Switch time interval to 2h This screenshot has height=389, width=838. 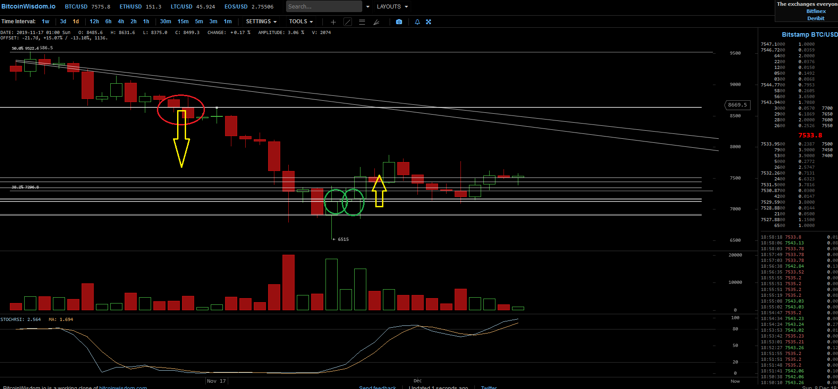(x=134, y=21)
